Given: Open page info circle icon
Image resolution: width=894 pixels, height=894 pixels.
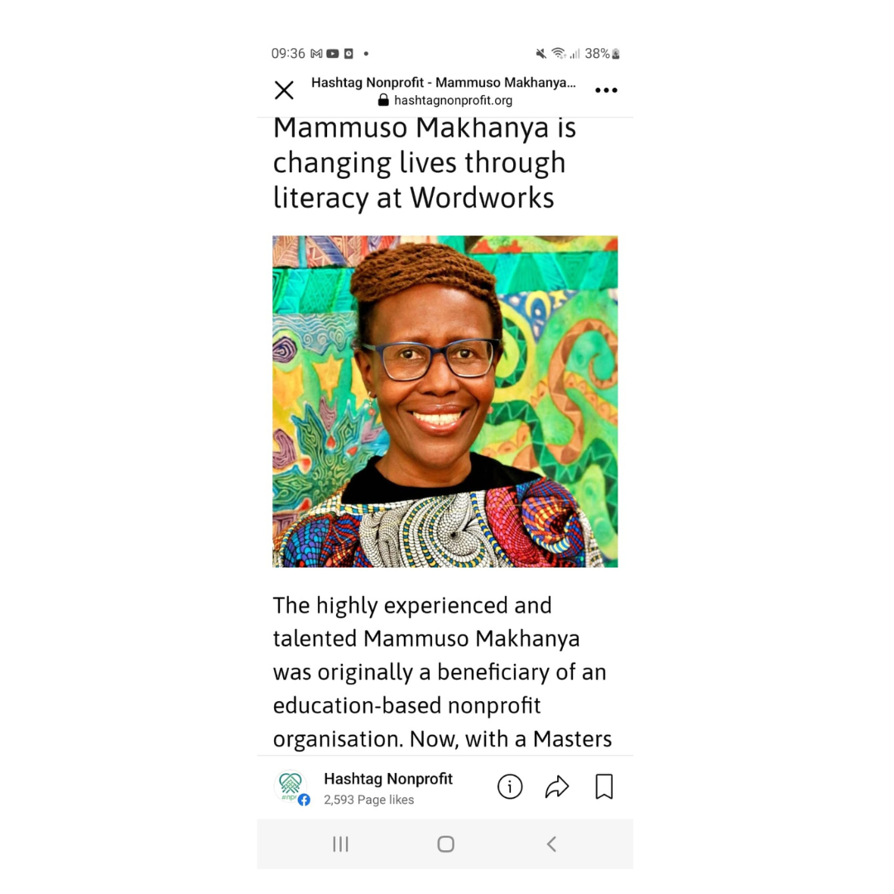Looking at the screenshot, I should [x=509, y=787].
